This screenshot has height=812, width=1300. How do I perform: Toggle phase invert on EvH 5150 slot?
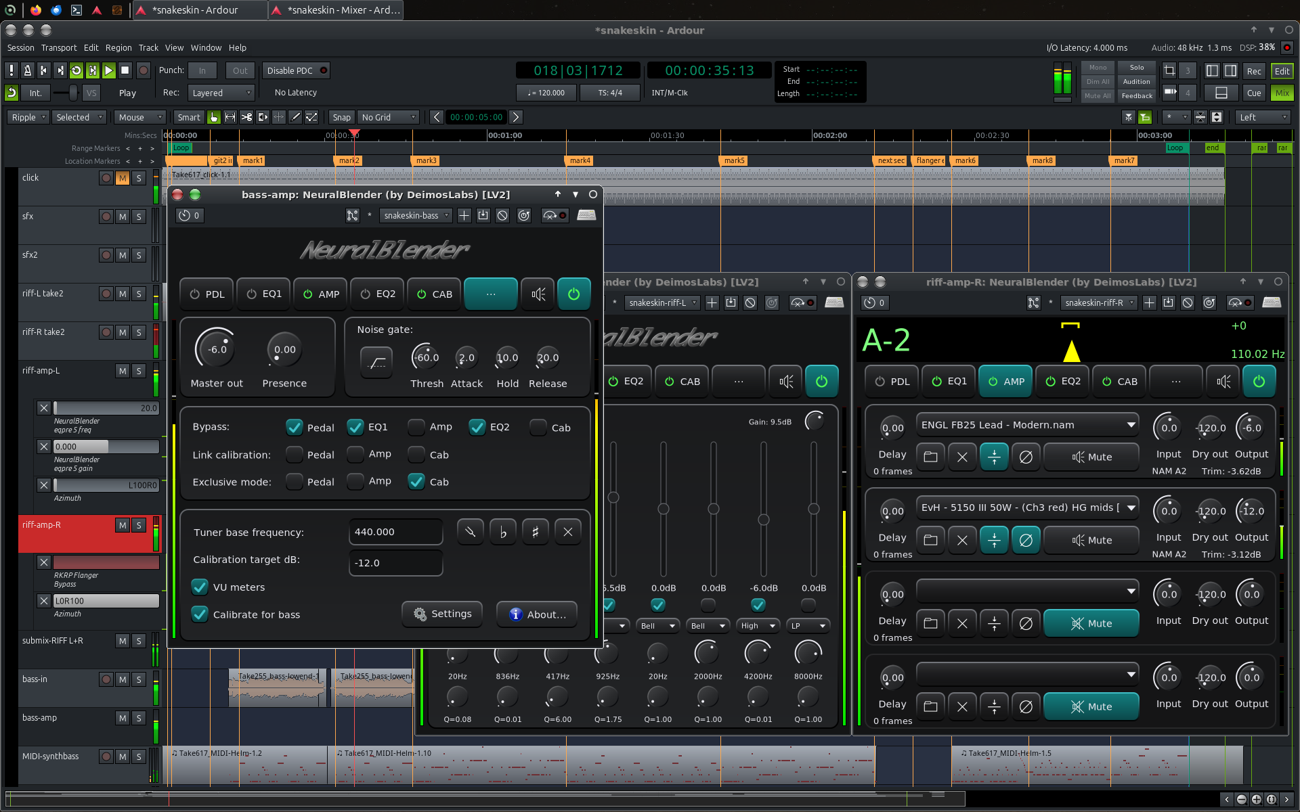pyautogui.click(x=1026, y=540)
